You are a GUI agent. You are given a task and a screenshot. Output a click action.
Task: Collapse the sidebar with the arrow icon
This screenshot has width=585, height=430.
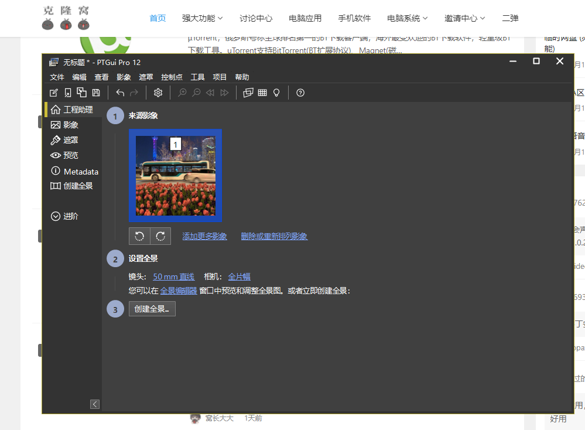95,404
